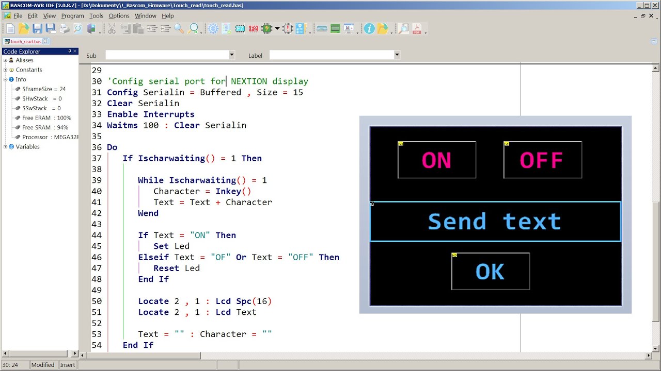Pin the Code Explorer panel
The width and height of the screenshot is (661, 371).
pyautogui.click(x=70, y=51)
